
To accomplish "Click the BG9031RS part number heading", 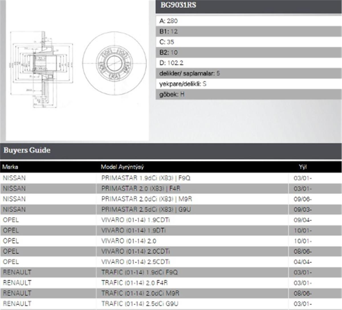I will click(178, 5).
